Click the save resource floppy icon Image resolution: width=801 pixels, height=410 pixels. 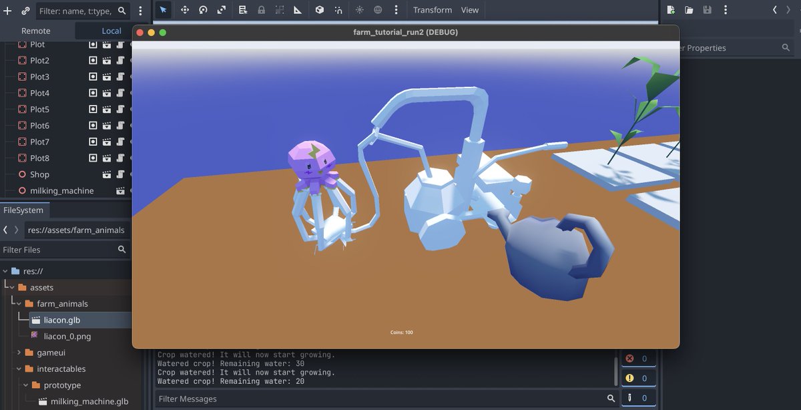[707, 10]
